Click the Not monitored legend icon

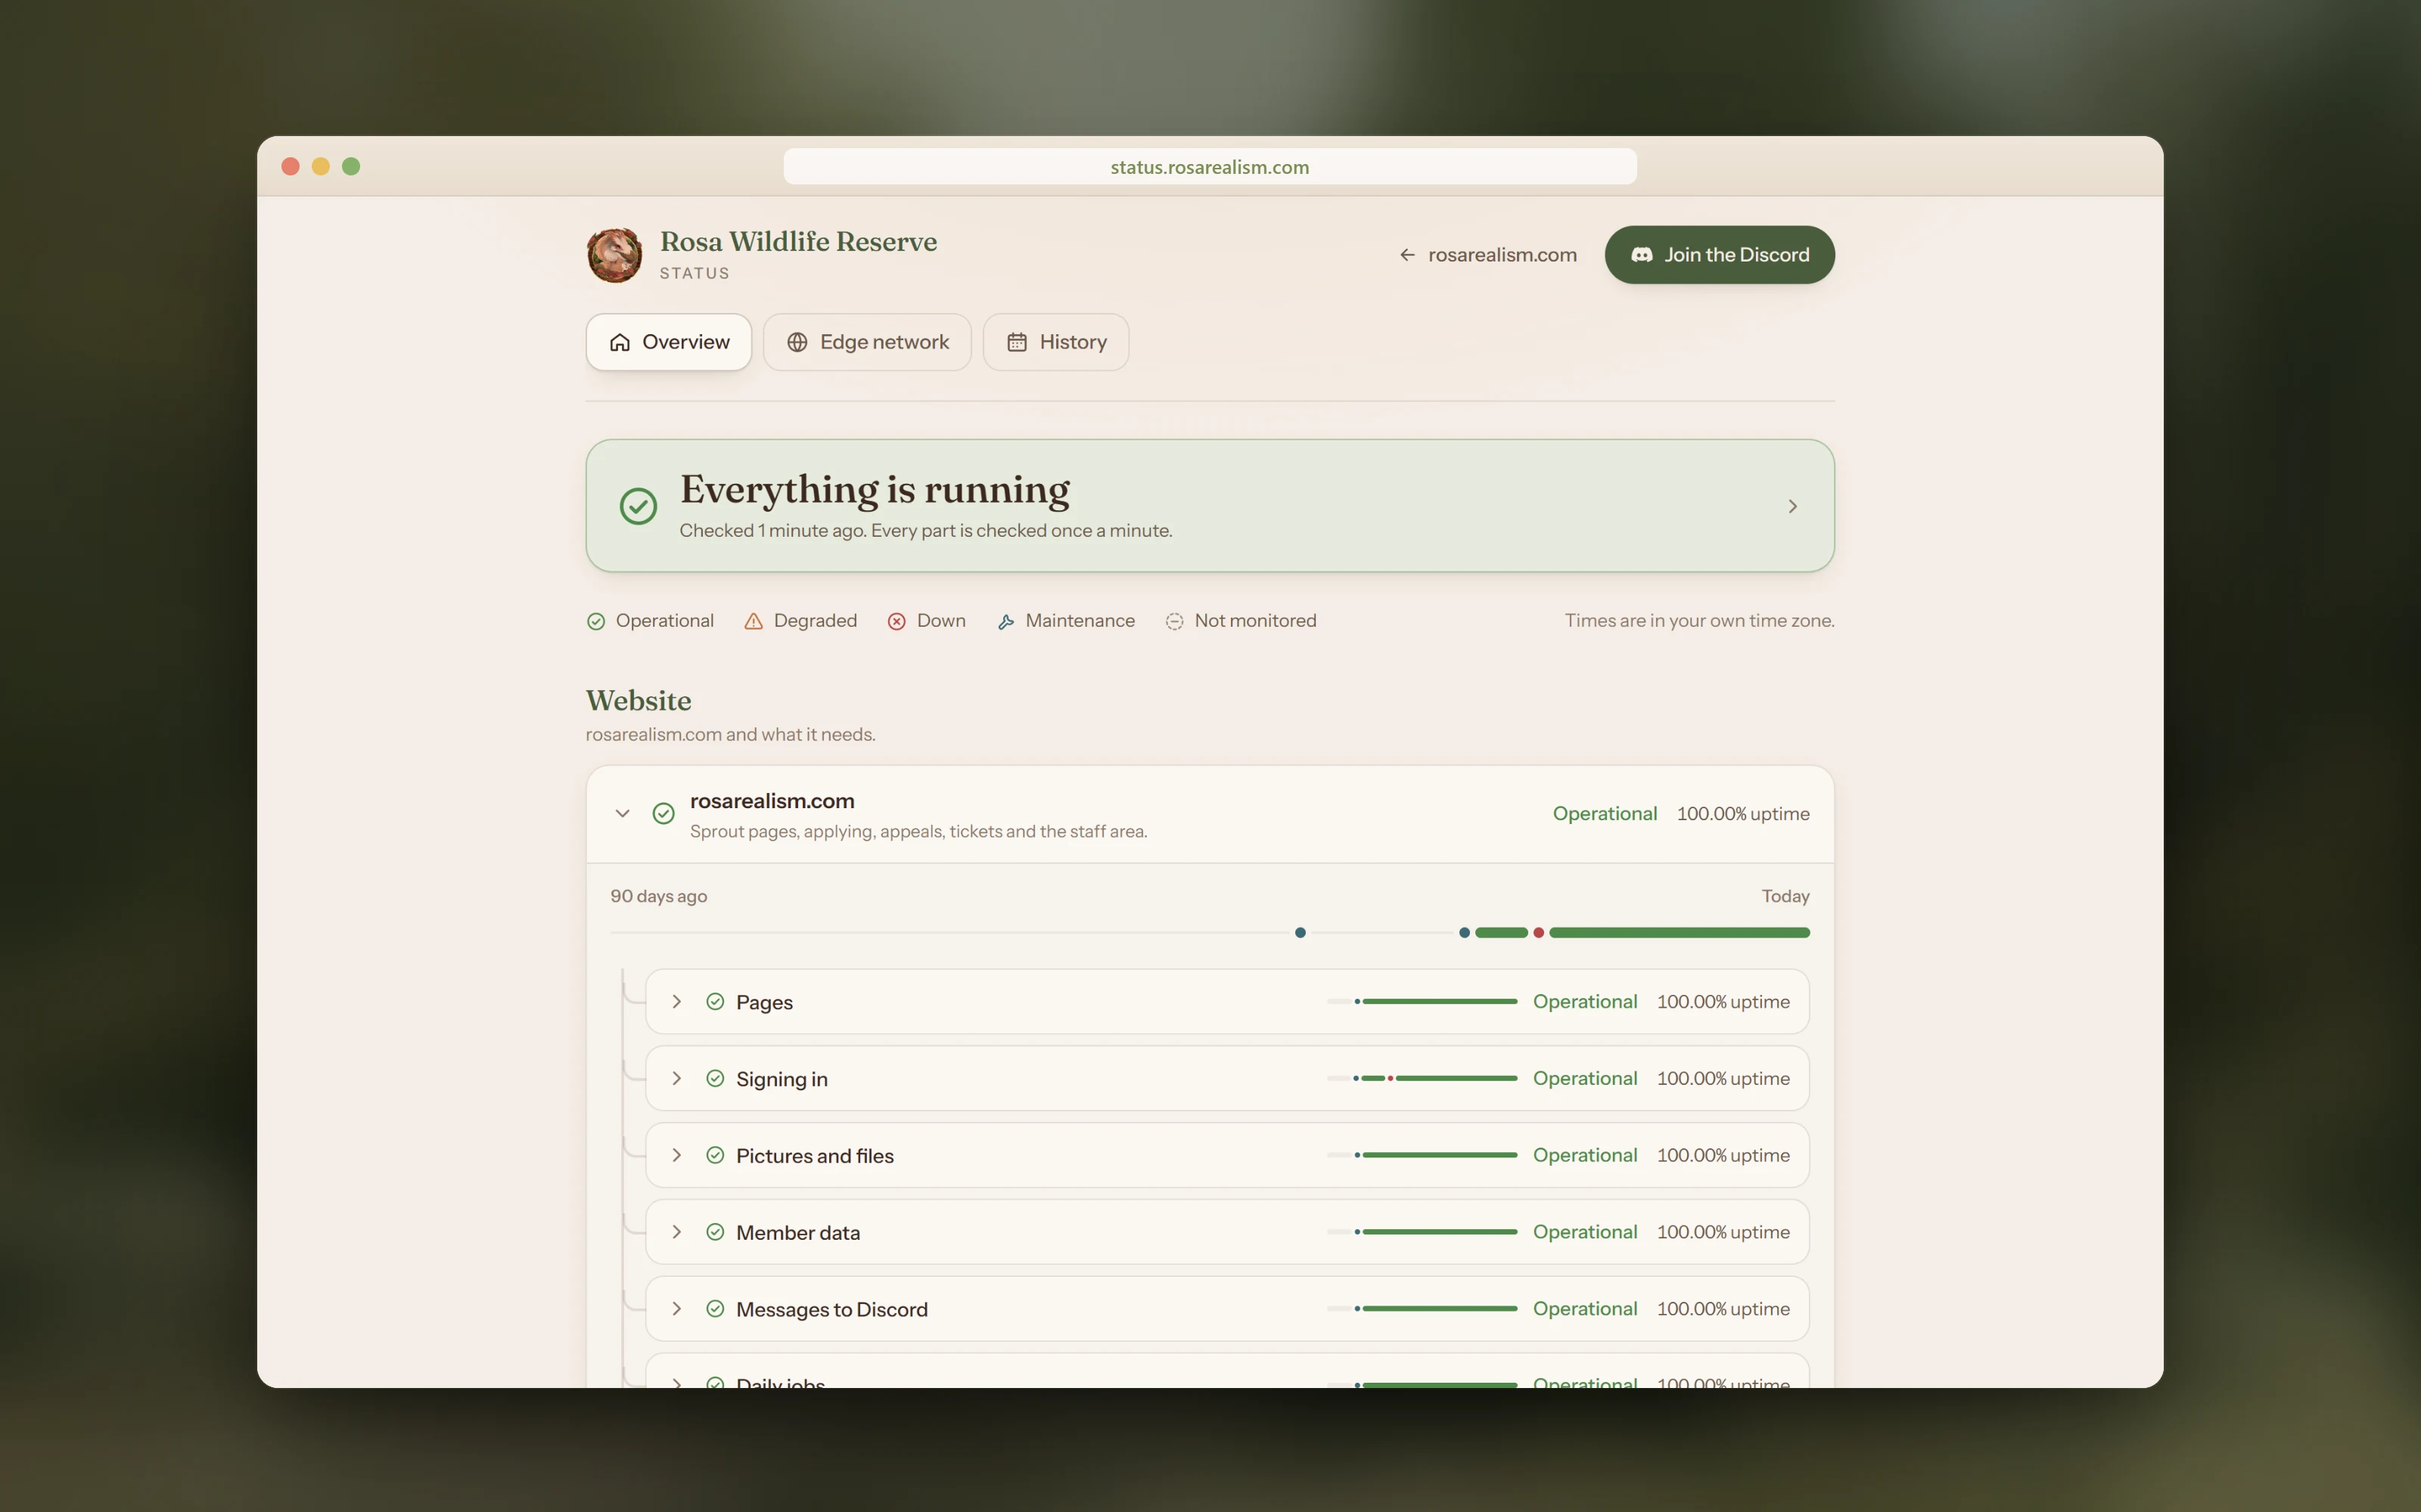click(x=1174, y=621)
